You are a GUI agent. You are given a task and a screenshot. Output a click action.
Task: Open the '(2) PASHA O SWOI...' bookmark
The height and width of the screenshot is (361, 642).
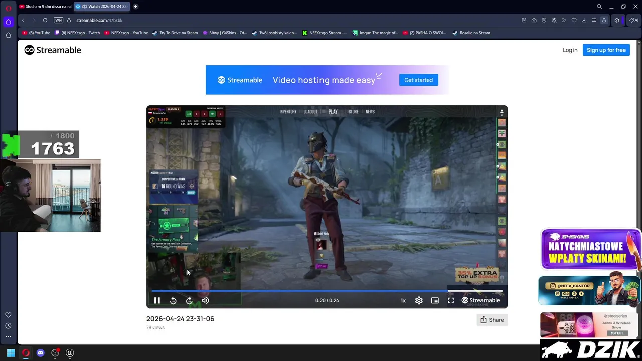point(424,33)
